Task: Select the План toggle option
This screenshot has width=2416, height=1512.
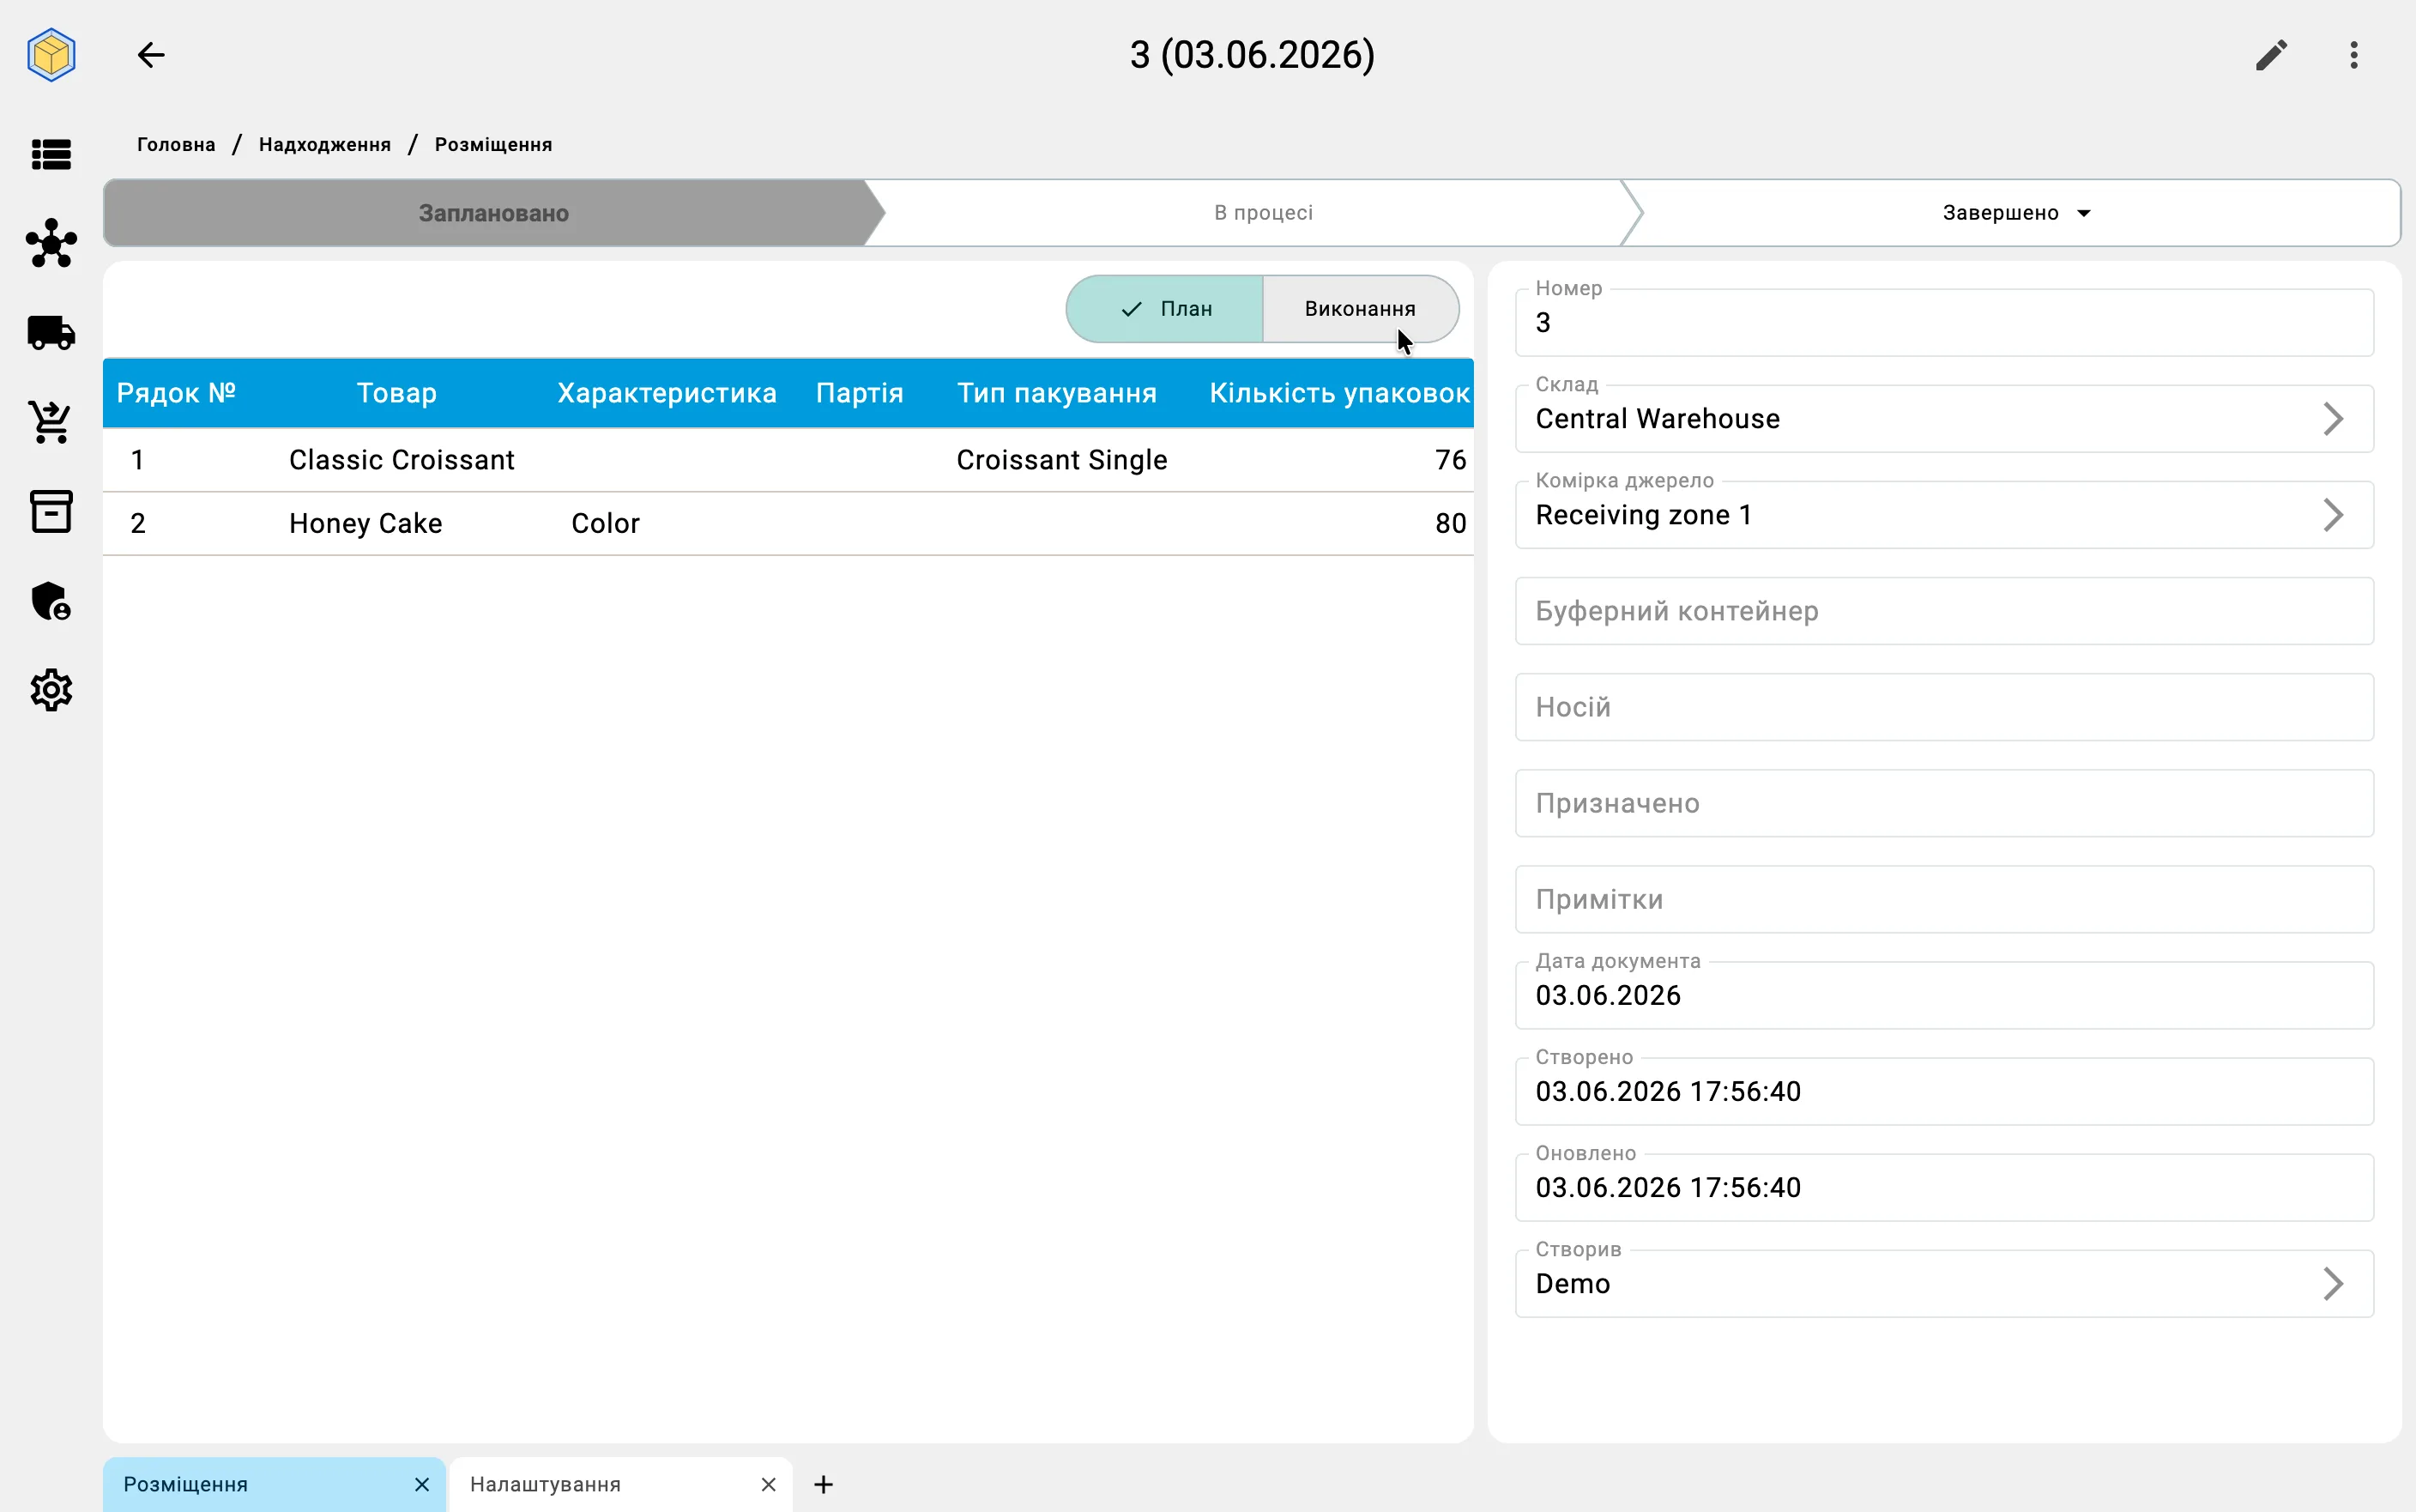Action: [1164, 309]
